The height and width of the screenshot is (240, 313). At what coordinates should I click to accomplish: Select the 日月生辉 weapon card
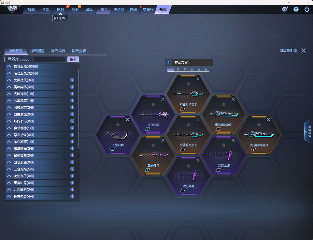point(153,115)
